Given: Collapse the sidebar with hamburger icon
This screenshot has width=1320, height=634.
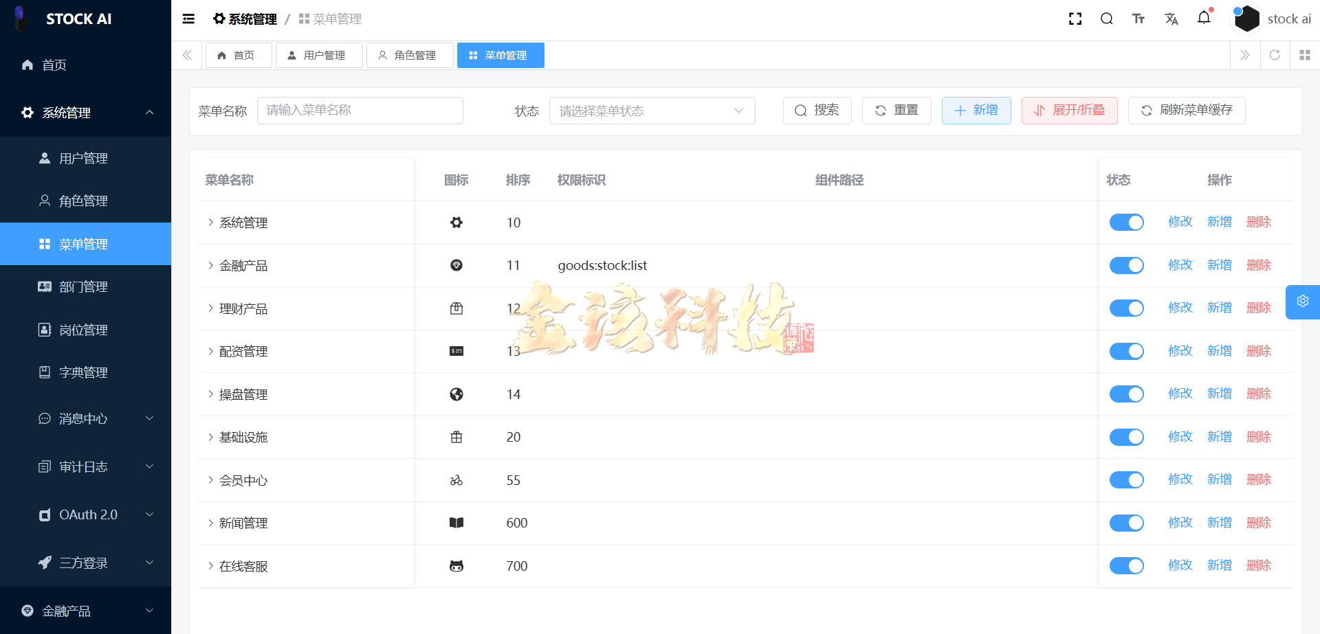Looking at the screenshot, I should point(188,19).
